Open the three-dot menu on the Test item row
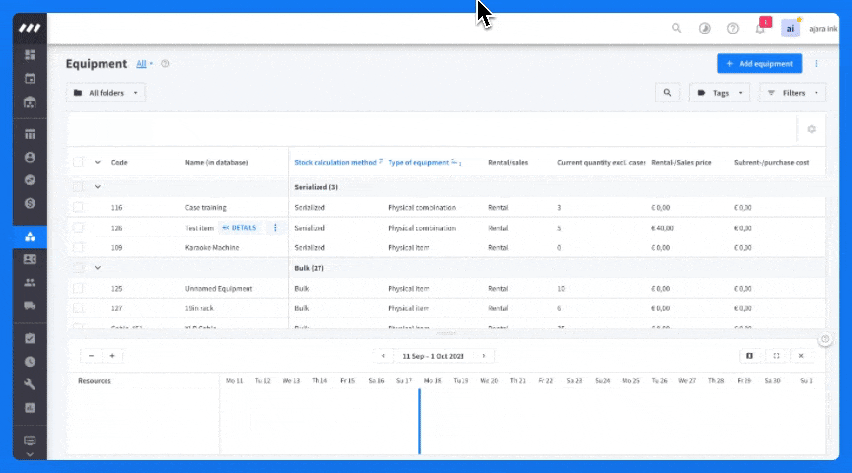The image size is (852, 473). [x=275, y=228]
